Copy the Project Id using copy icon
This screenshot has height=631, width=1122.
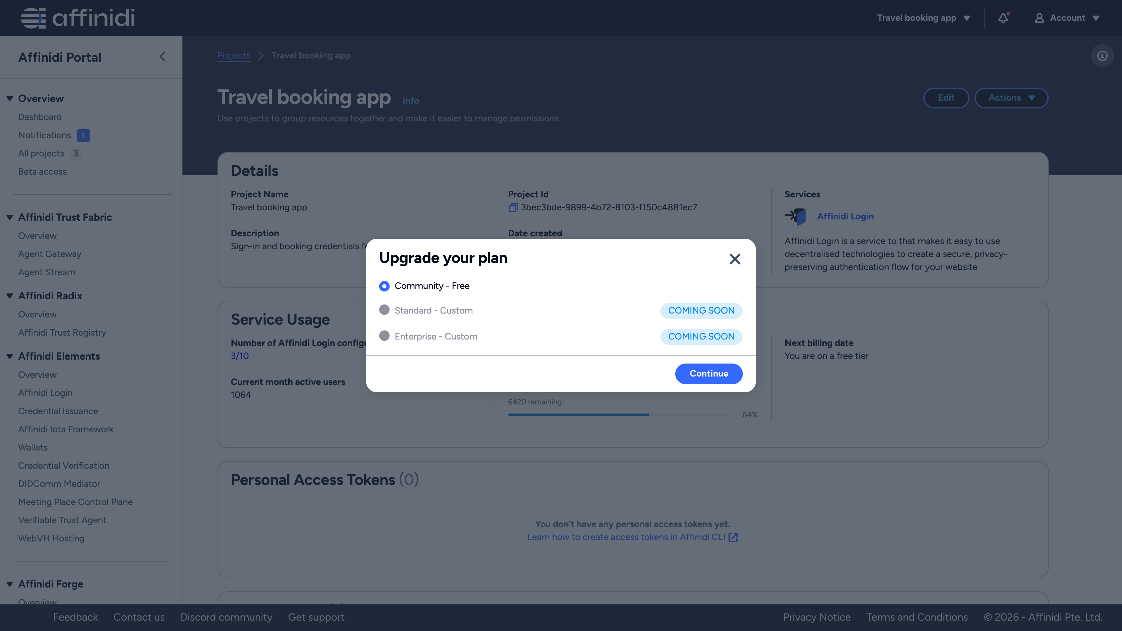pyautogui.click(x=513, y=208)
